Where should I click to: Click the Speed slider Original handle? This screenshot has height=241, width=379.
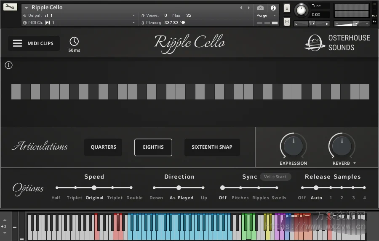(94, 187)
